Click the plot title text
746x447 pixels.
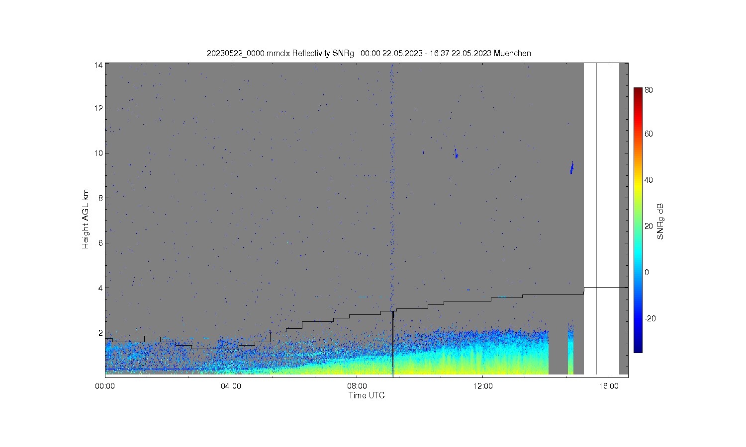[x=369, y=53]
